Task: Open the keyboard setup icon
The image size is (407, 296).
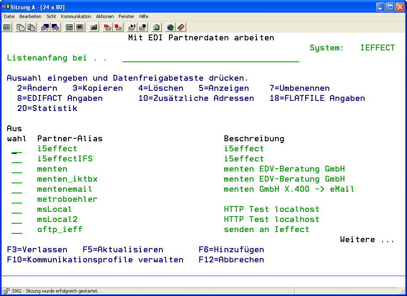Action: [94, 27]
